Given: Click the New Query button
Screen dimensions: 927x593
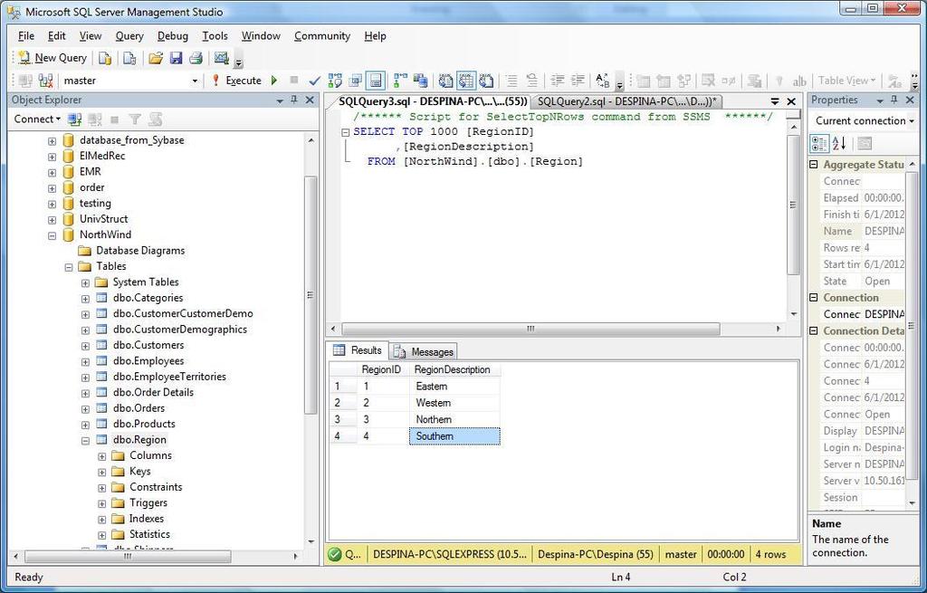Looking at the screenshot, I should pos(53,58).
